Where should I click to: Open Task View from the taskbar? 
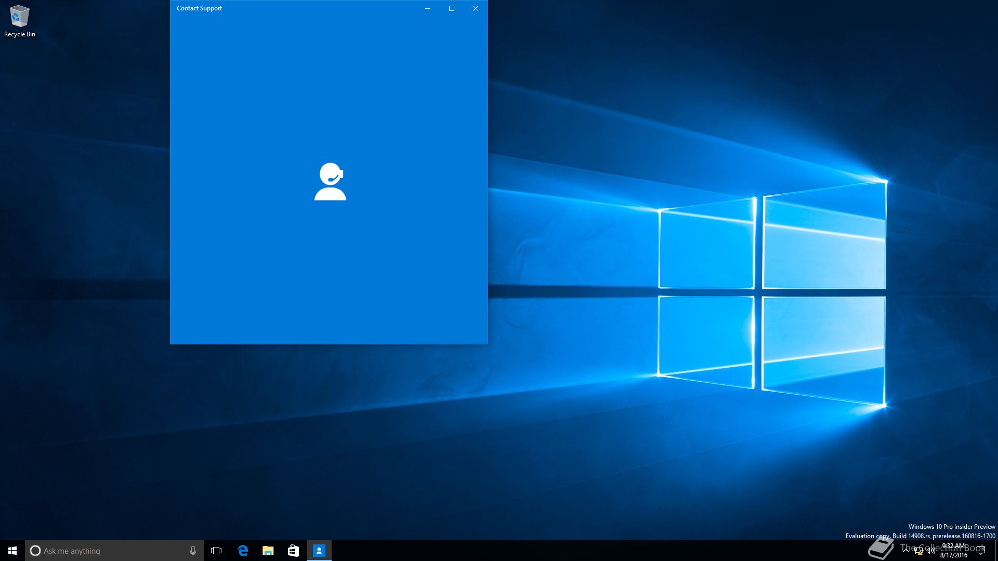coord(216,551)
